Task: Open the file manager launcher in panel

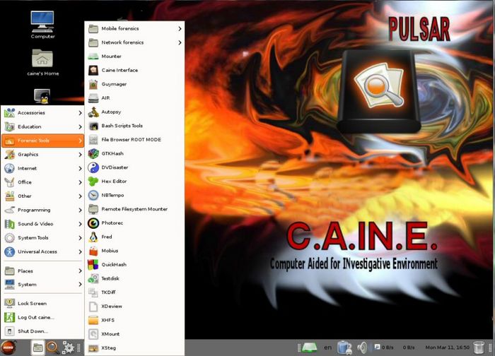Action: coord(38,348)
